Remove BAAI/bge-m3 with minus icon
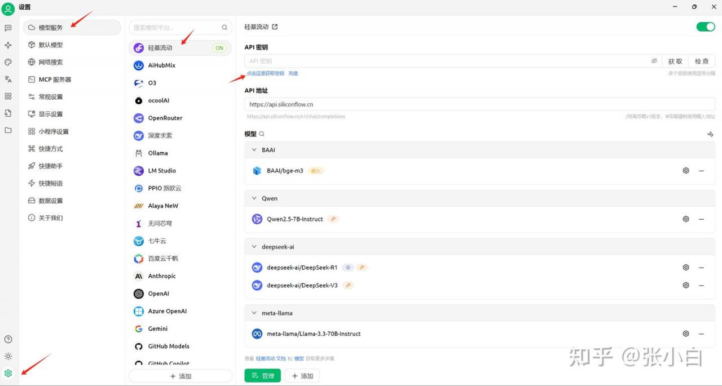Screen dimensions: 722x386 click(x=701, y=171)
